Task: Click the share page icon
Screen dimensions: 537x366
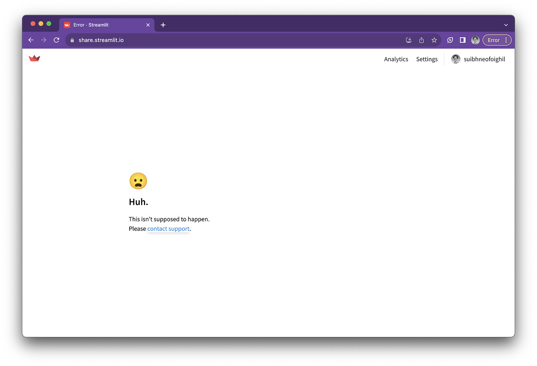Action: [x=421, y=40]
